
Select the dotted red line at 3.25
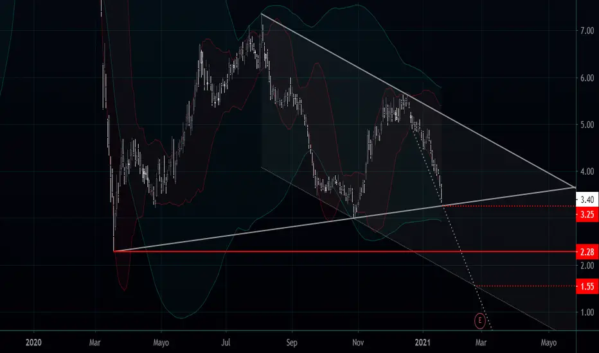pyautogui.click(x=509, y=205)
